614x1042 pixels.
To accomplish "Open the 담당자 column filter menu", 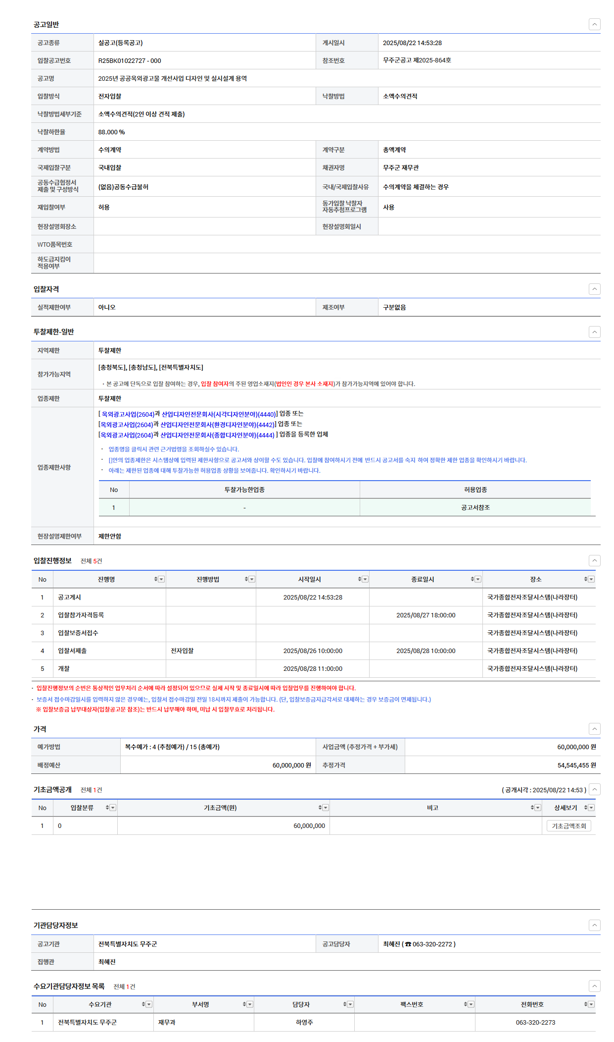I will click(x=350, y=1004).
